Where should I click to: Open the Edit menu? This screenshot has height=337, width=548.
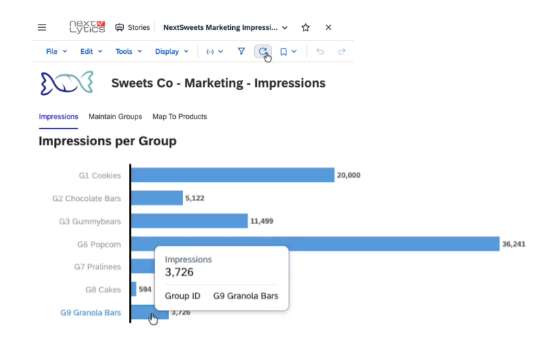click(x=91, y=51)
